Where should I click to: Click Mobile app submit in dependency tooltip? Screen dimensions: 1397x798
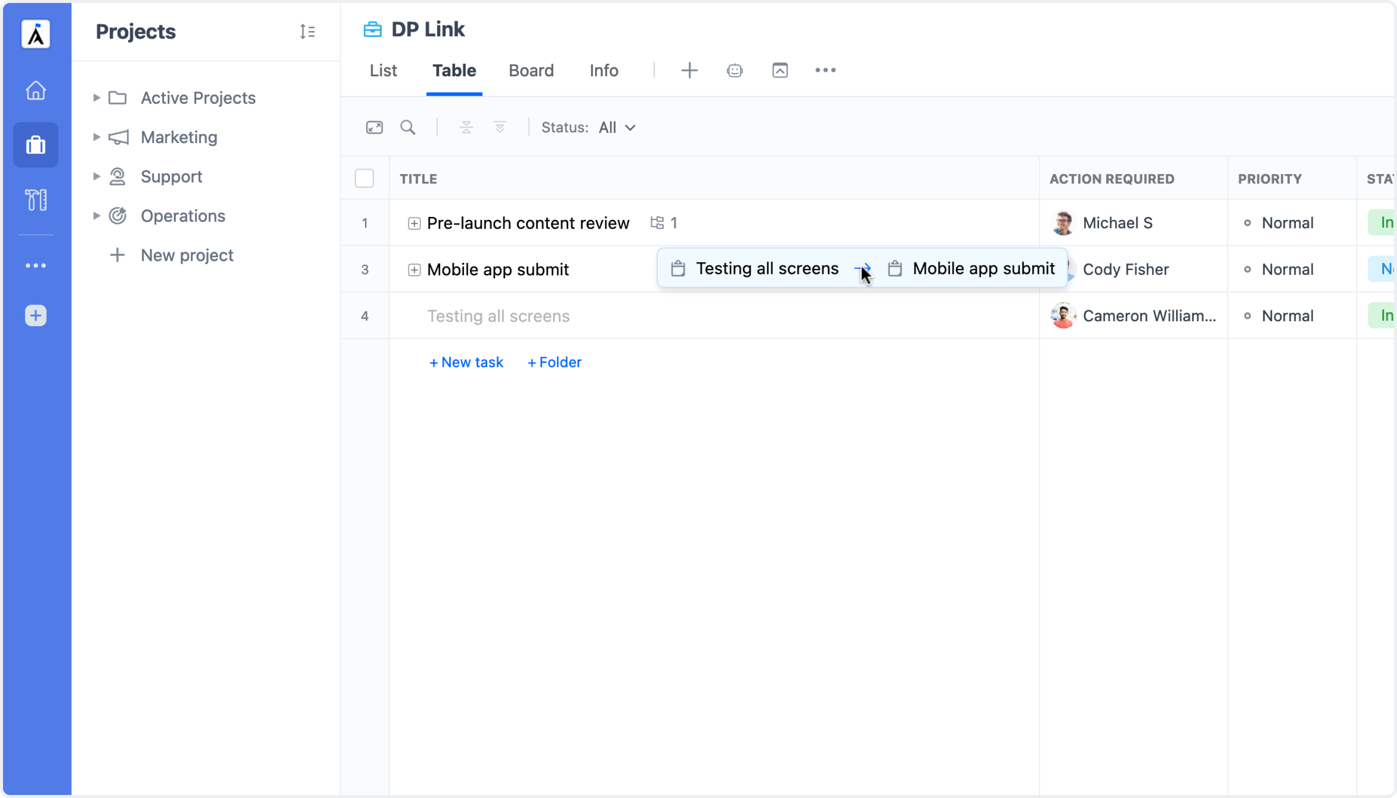point(983,268)
